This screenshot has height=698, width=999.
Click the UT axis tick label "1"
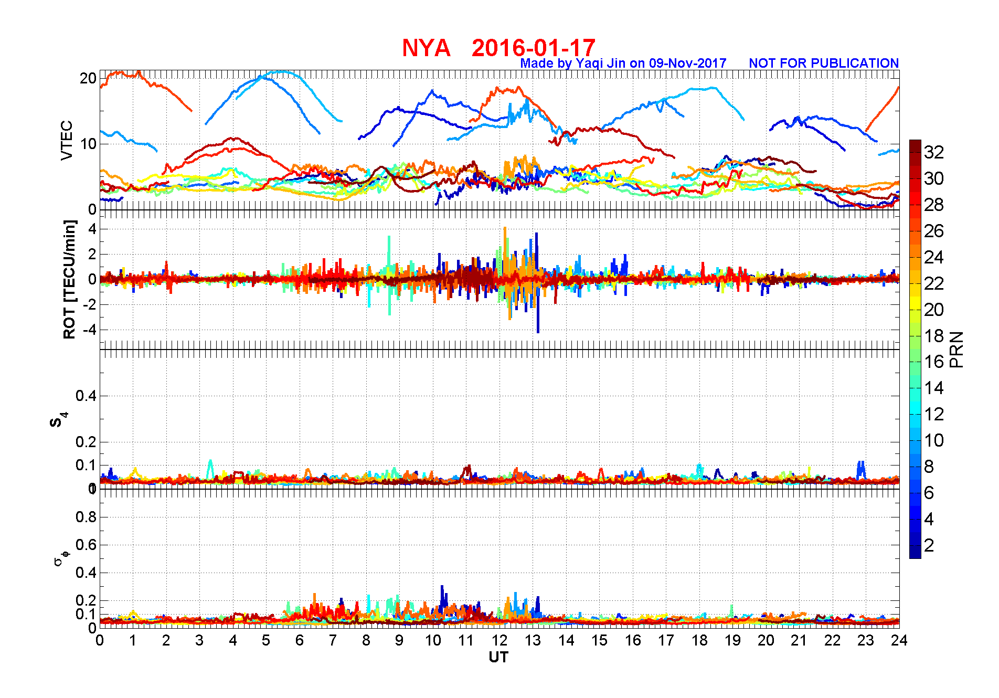[x=133, y=640]
